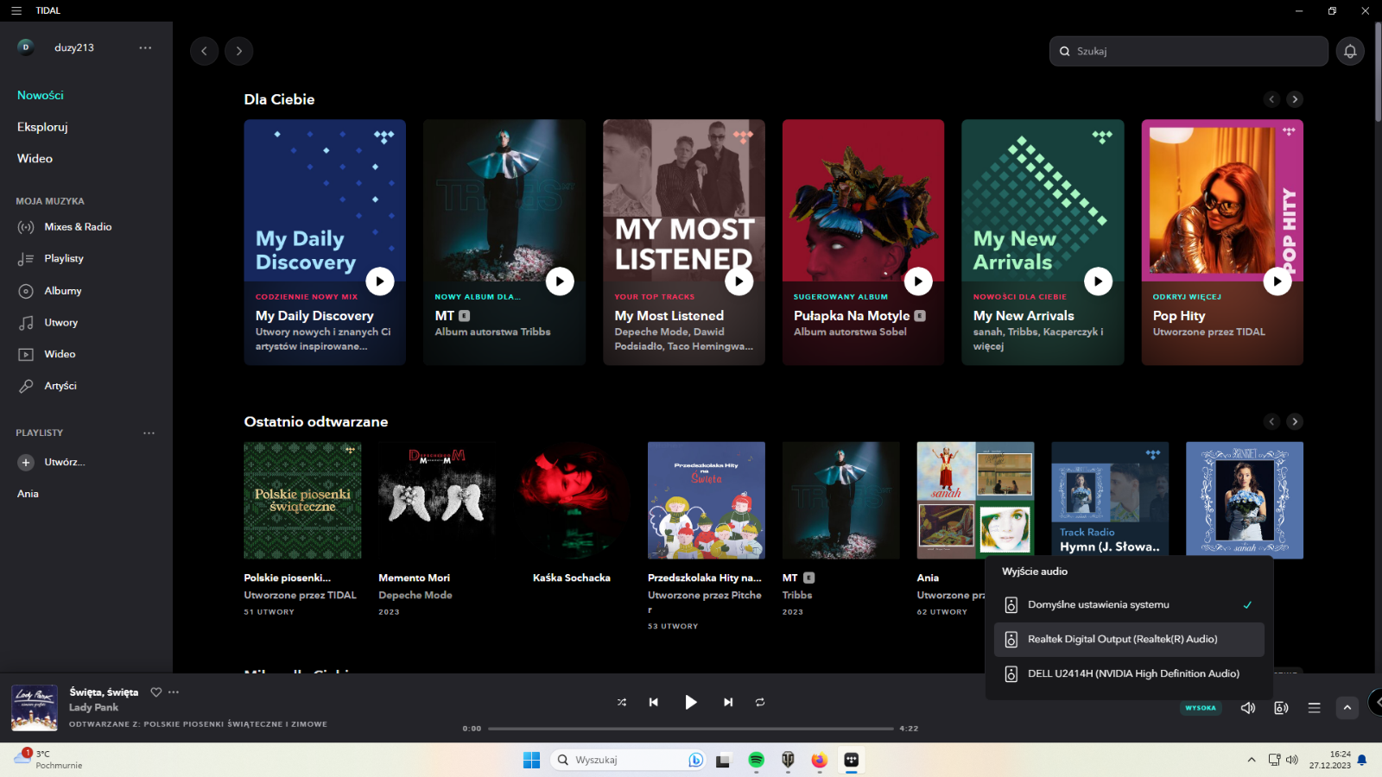The width and height of the screenshot is (1382, 777).
Task: Play My Daily Discovery mix
Action: [x=380, y=281]
